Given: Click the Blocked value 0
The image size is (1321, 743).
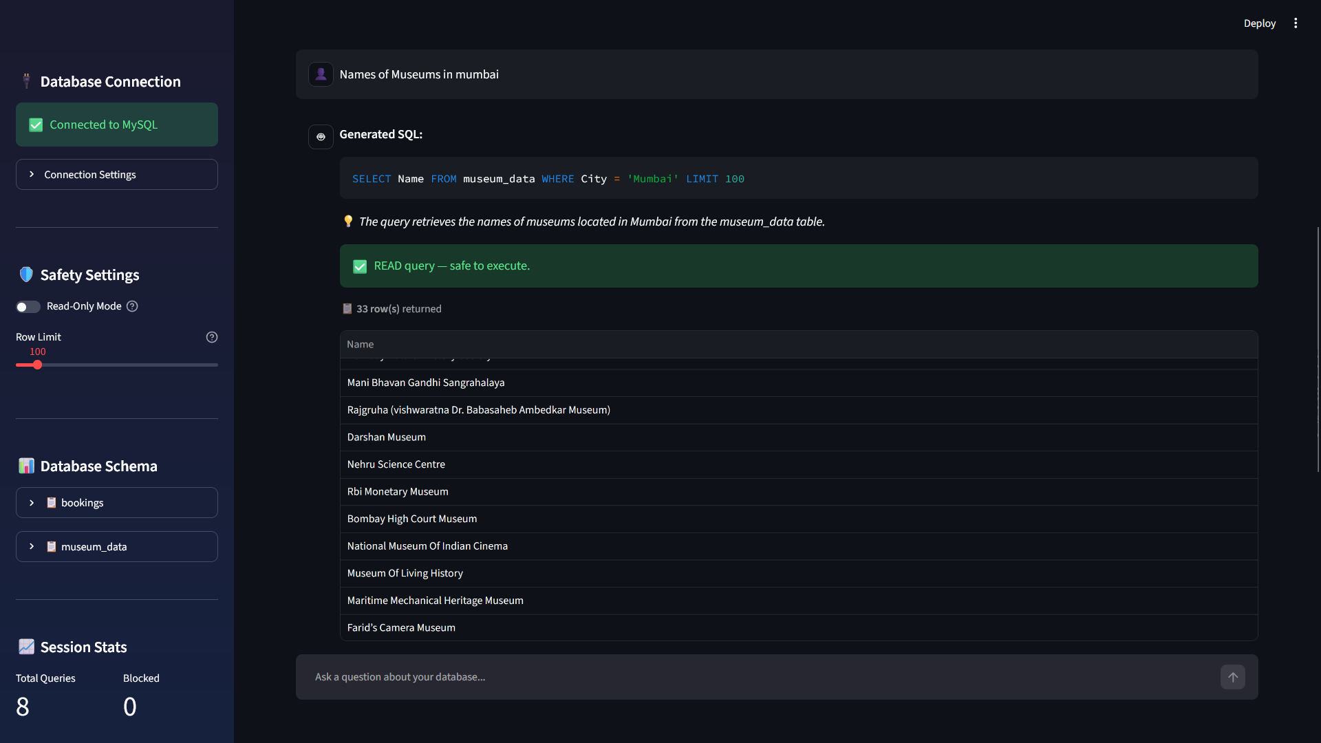Looking at the screenshot, I should pyautogui.click(x=130, y=707).
